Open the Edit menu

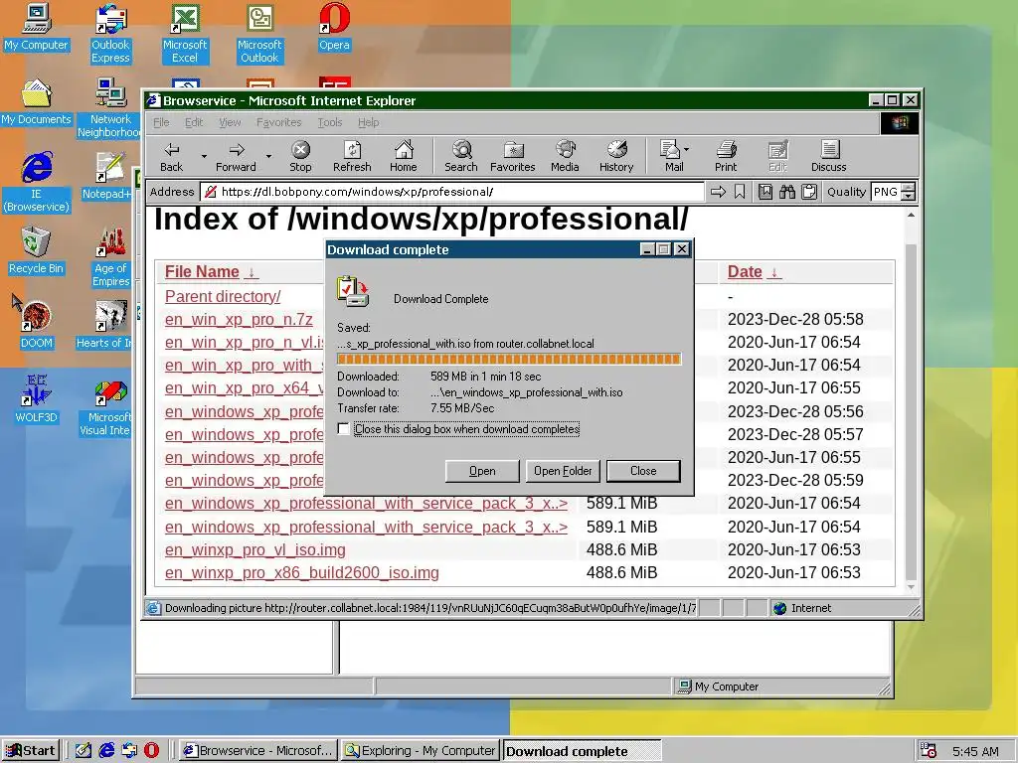[194, 122]
